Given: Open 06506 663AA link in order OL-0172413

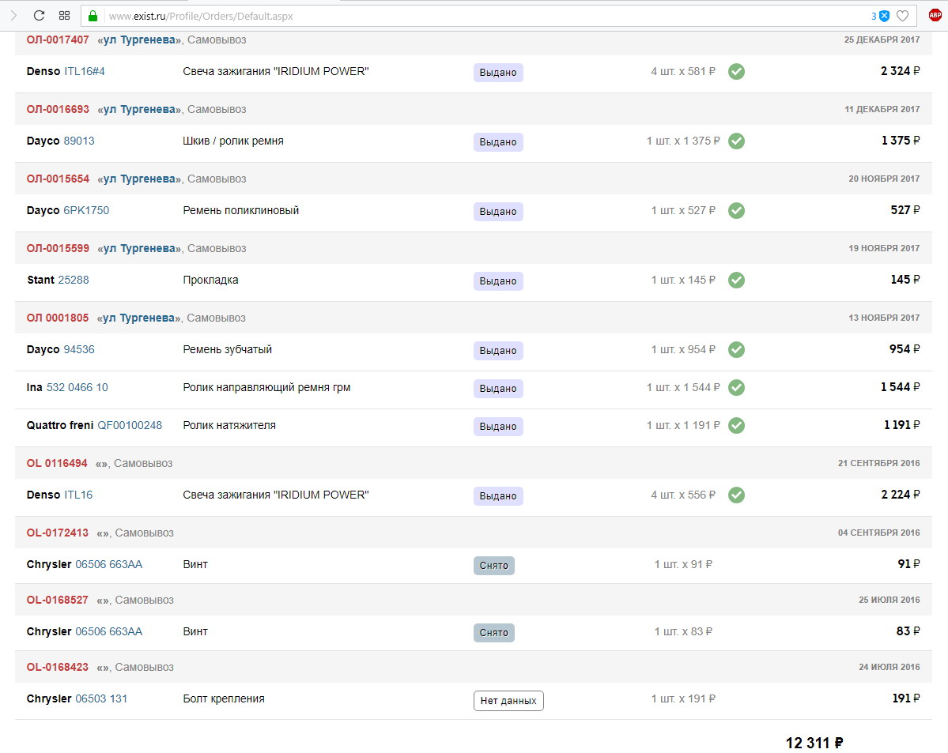Looking at the screenshot, I should click(109, 564).
